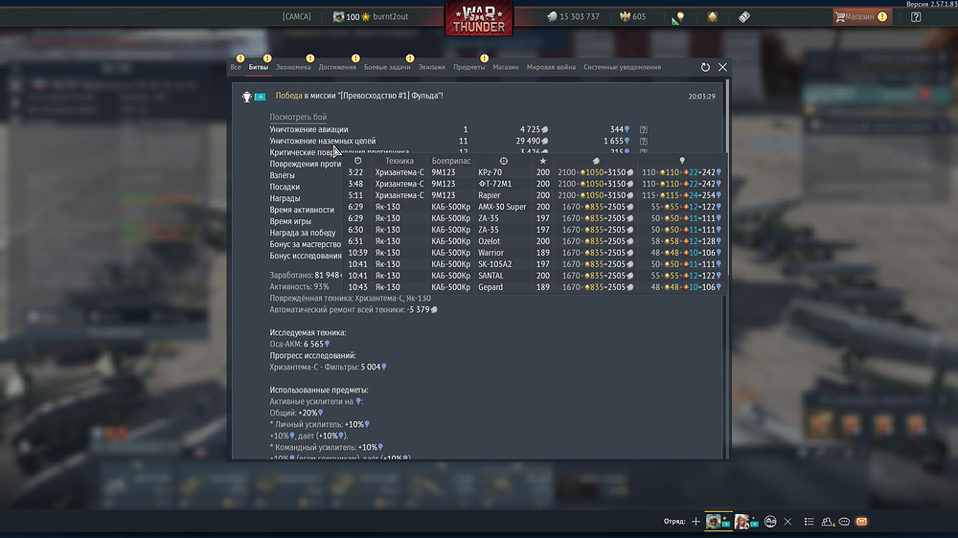The width and height of the screenshot is (958, 538).
Task: Click the Silver Lions balance 15 303 737
Action: (573, 16)
